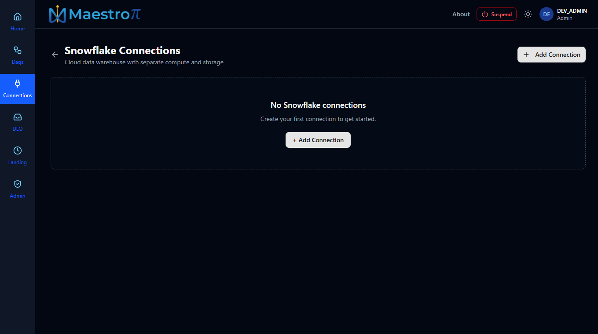Open Home from the sidebar
The width and height of the screenshot is (598, 334).
coord(18,22)
